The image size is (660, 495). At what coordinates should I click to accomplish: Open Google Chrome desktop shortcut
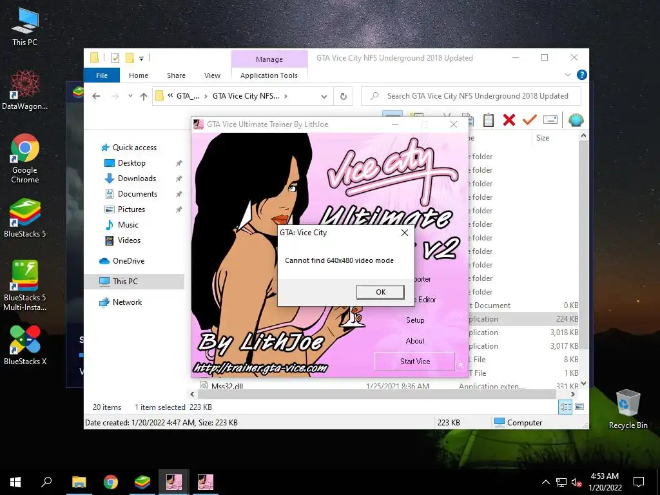pos(25,159)
